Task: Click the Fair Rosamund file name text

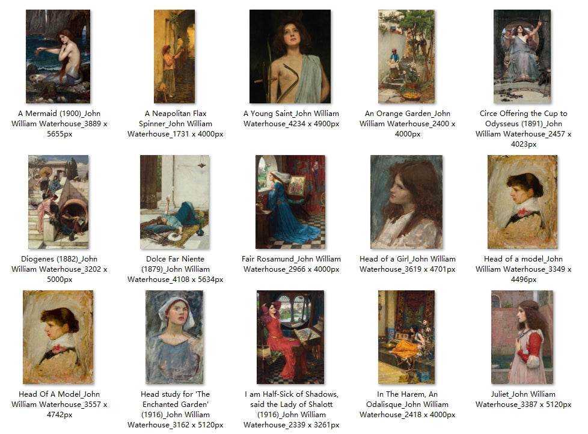Action: click(292, 264)
